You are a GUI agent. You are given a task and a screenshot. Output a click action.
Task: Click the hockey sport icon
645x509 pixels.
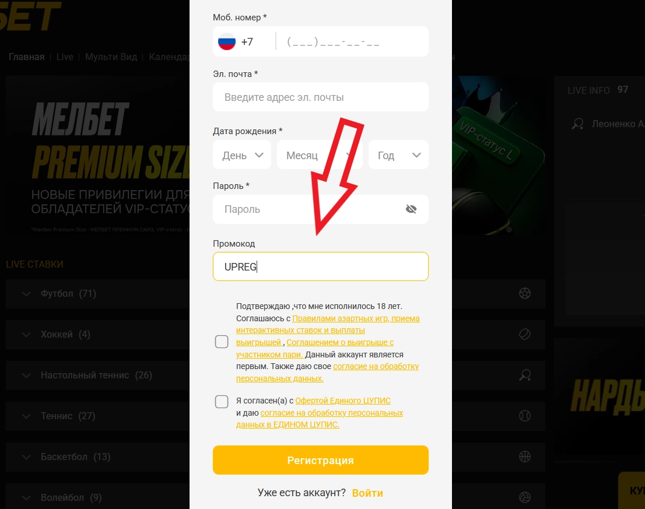[x=525, y=334]
